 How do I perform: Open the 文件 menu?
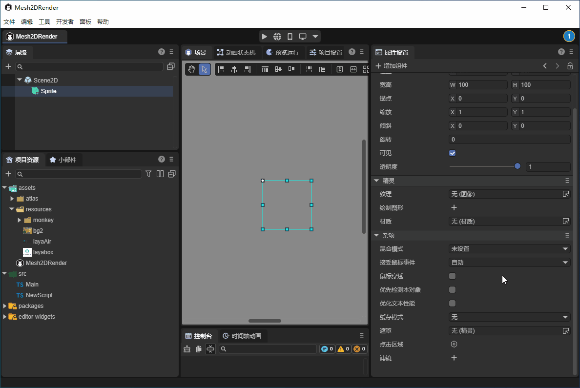click(9, 22)
